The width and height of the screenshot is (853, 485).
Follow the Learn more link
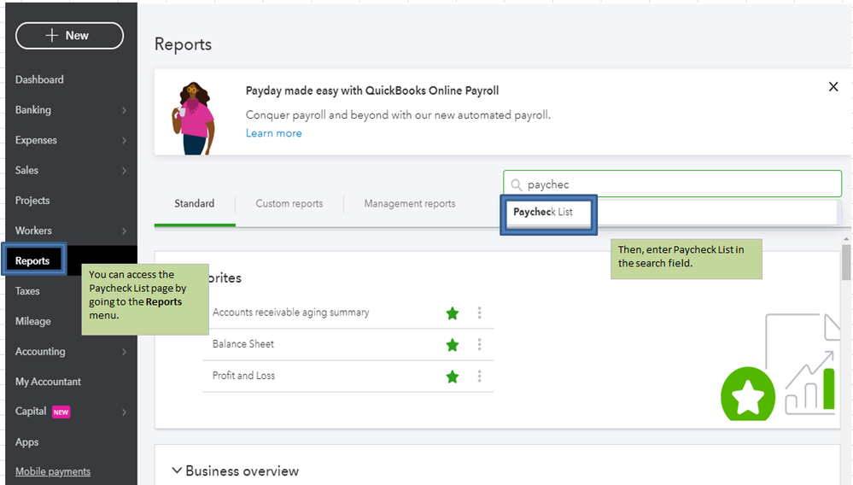273,133
